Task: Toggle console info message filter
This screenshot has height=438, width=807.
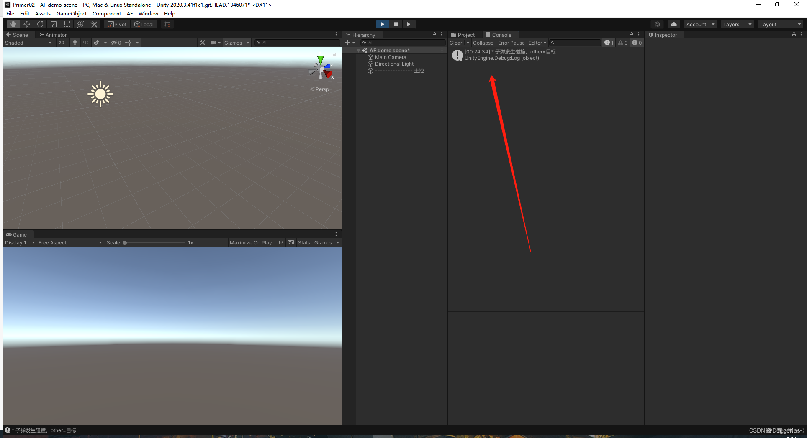Action: click(609, 43)
